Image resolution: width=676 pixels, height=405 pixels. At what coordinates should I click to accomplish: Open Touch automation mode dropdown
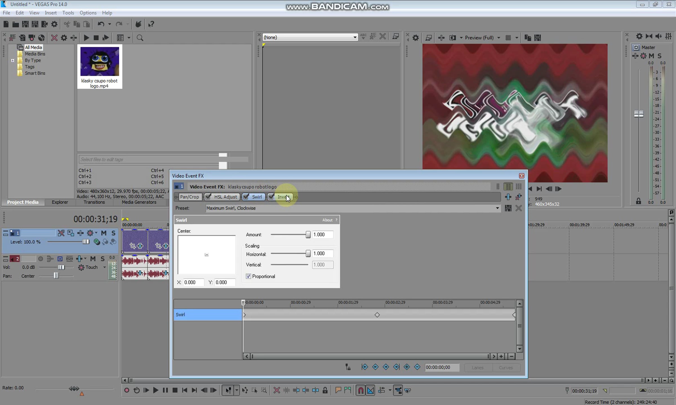[x=104, y=267]
